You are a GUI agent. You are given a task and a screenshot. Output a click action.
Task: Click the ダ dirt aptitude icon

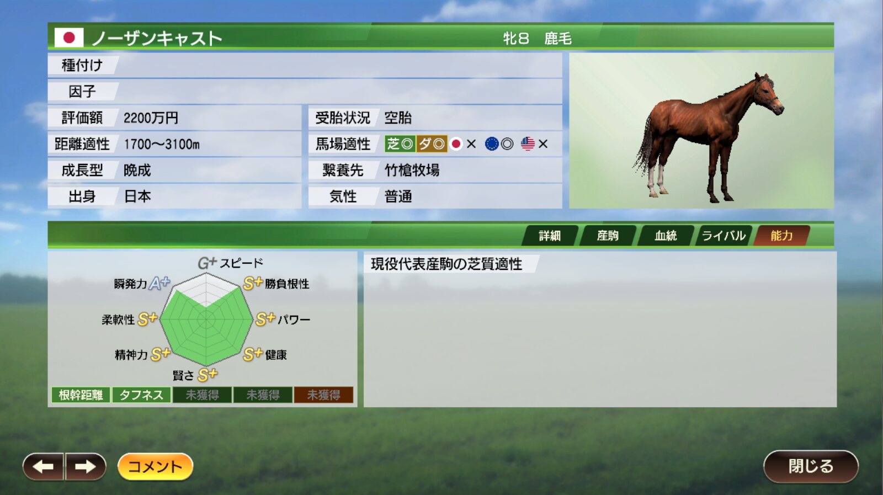tap(432, 144)
